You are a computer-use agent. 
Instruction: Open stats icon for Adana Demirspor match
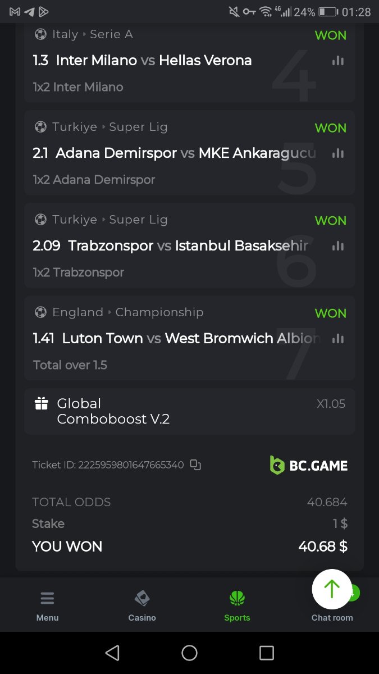tap(337, 153)
